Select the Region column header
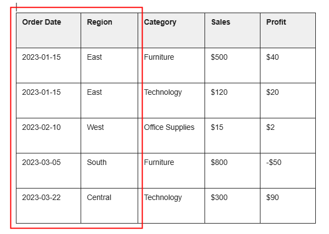 click(x=99, y=22)
